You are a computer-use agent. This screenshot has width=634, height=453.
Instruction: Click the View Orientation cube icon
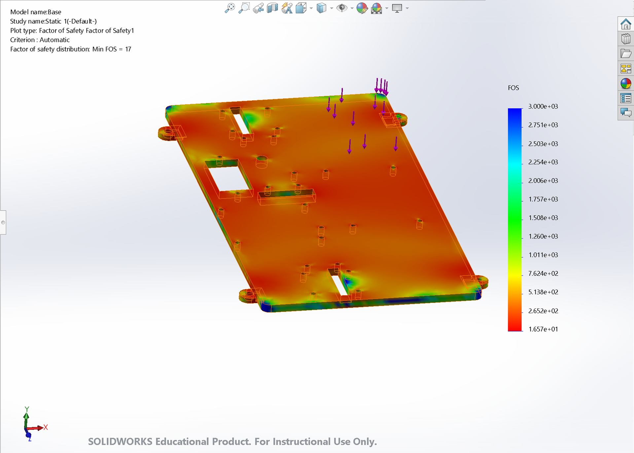point(301,8)
